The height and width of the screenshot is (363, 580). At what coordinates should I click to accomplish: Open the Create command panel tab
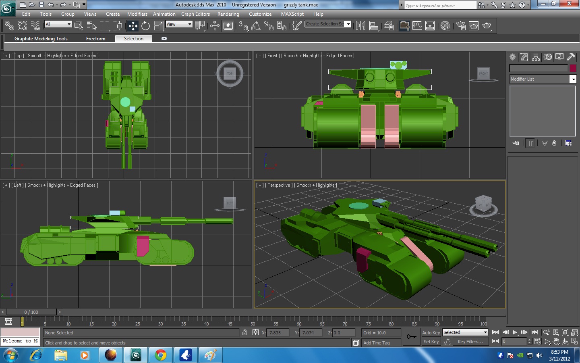click(512, 57)
